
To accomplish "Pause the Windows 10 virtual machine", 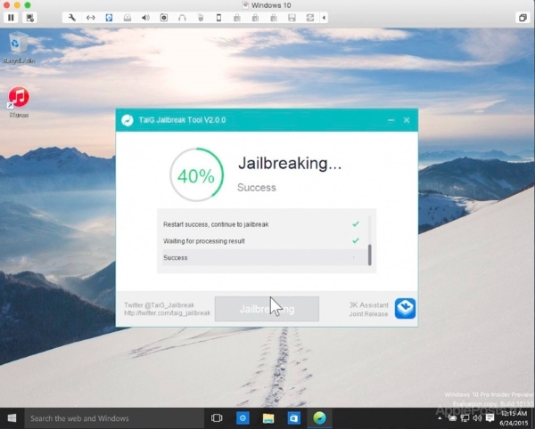I will click(11, 18).
